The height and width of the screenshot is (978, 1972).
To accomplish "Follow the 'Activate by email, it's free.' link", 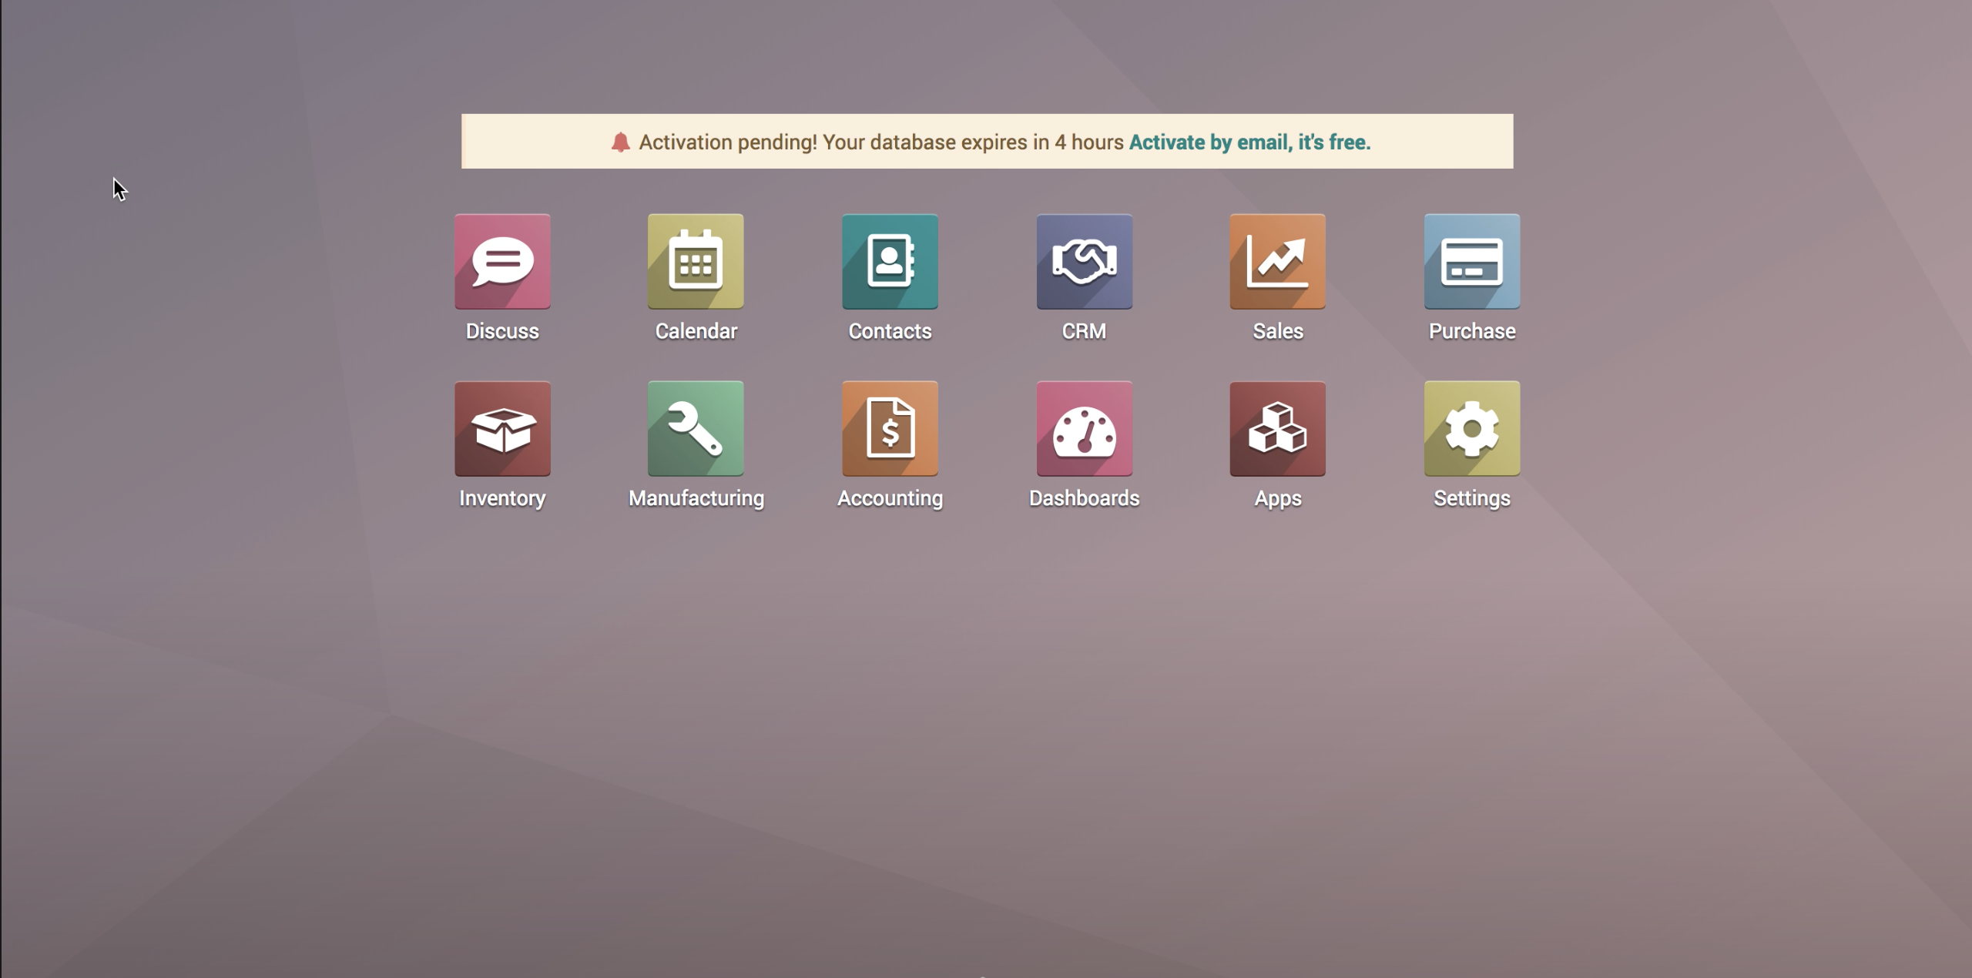I will click(x=1249, y=142).
